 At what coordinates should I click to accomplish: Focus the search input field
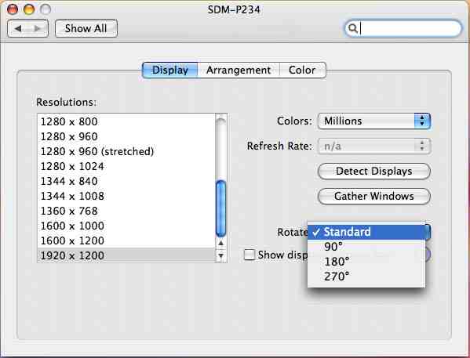pos(403,28)
